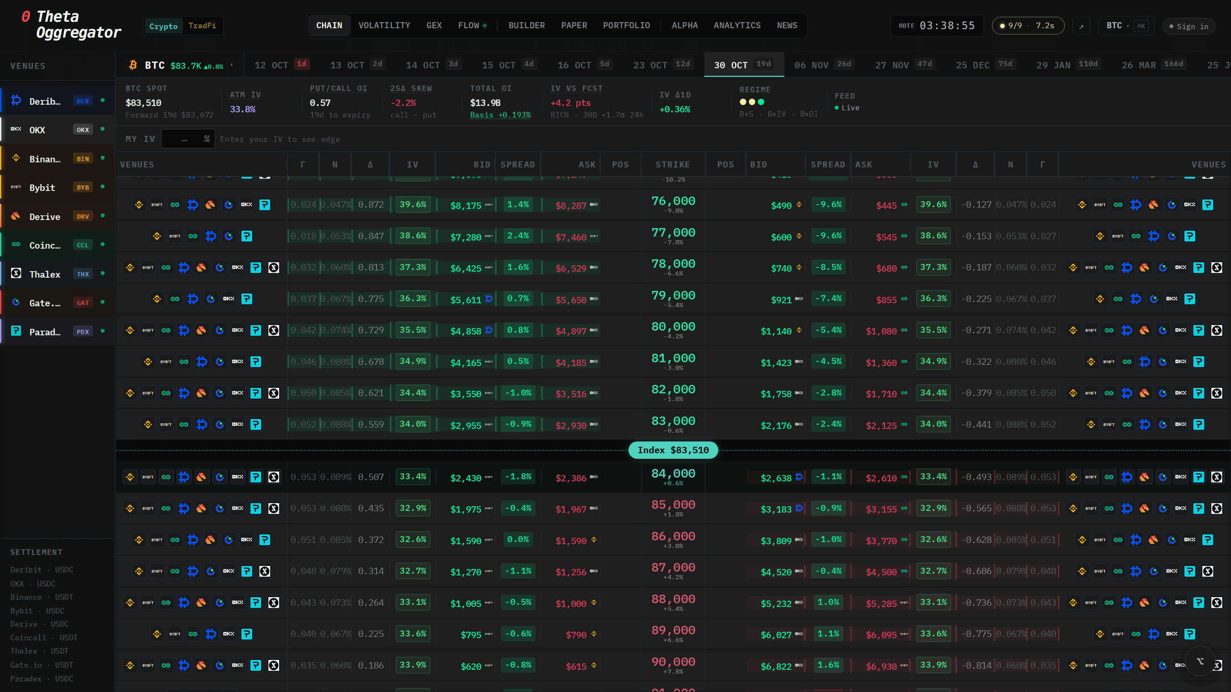Click the $8,175 call bid price
Image resolution: width=1231 pixels, height=692 pixels.
[x=465, y=206]
